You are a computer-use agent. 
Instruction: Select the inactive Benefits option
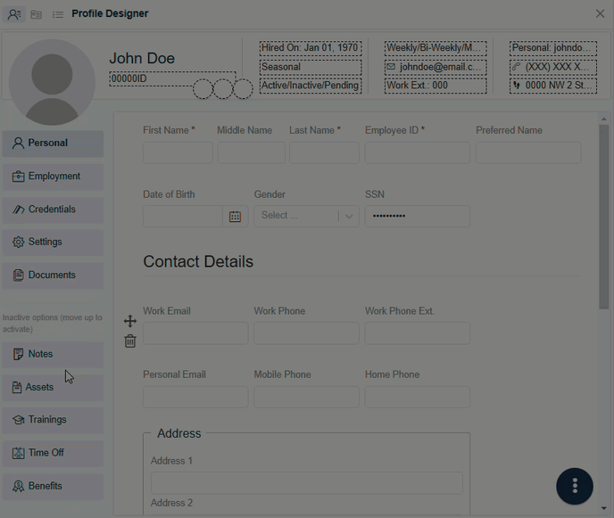(53, 487)
